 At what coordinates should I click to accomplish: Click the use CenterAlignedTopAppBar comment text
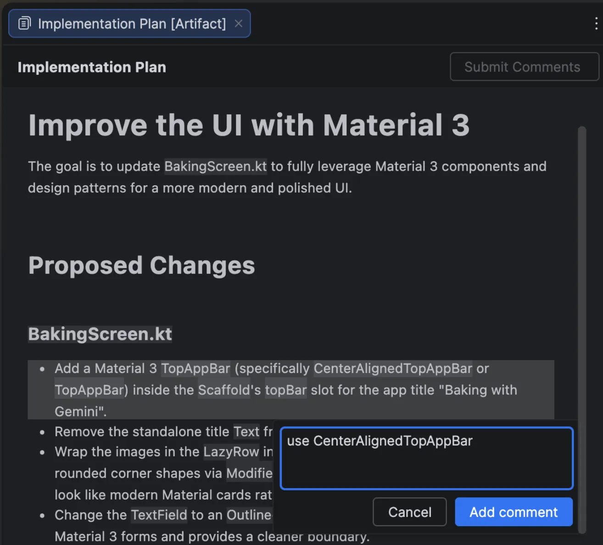380,441
